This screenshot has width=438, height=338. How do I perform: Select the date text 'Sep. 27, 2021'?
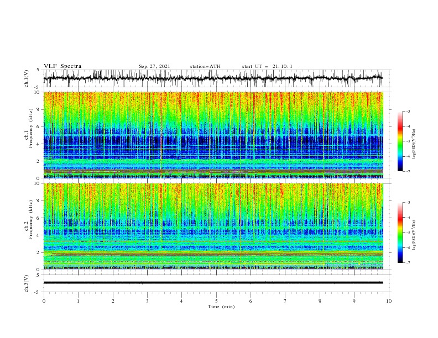154,66
